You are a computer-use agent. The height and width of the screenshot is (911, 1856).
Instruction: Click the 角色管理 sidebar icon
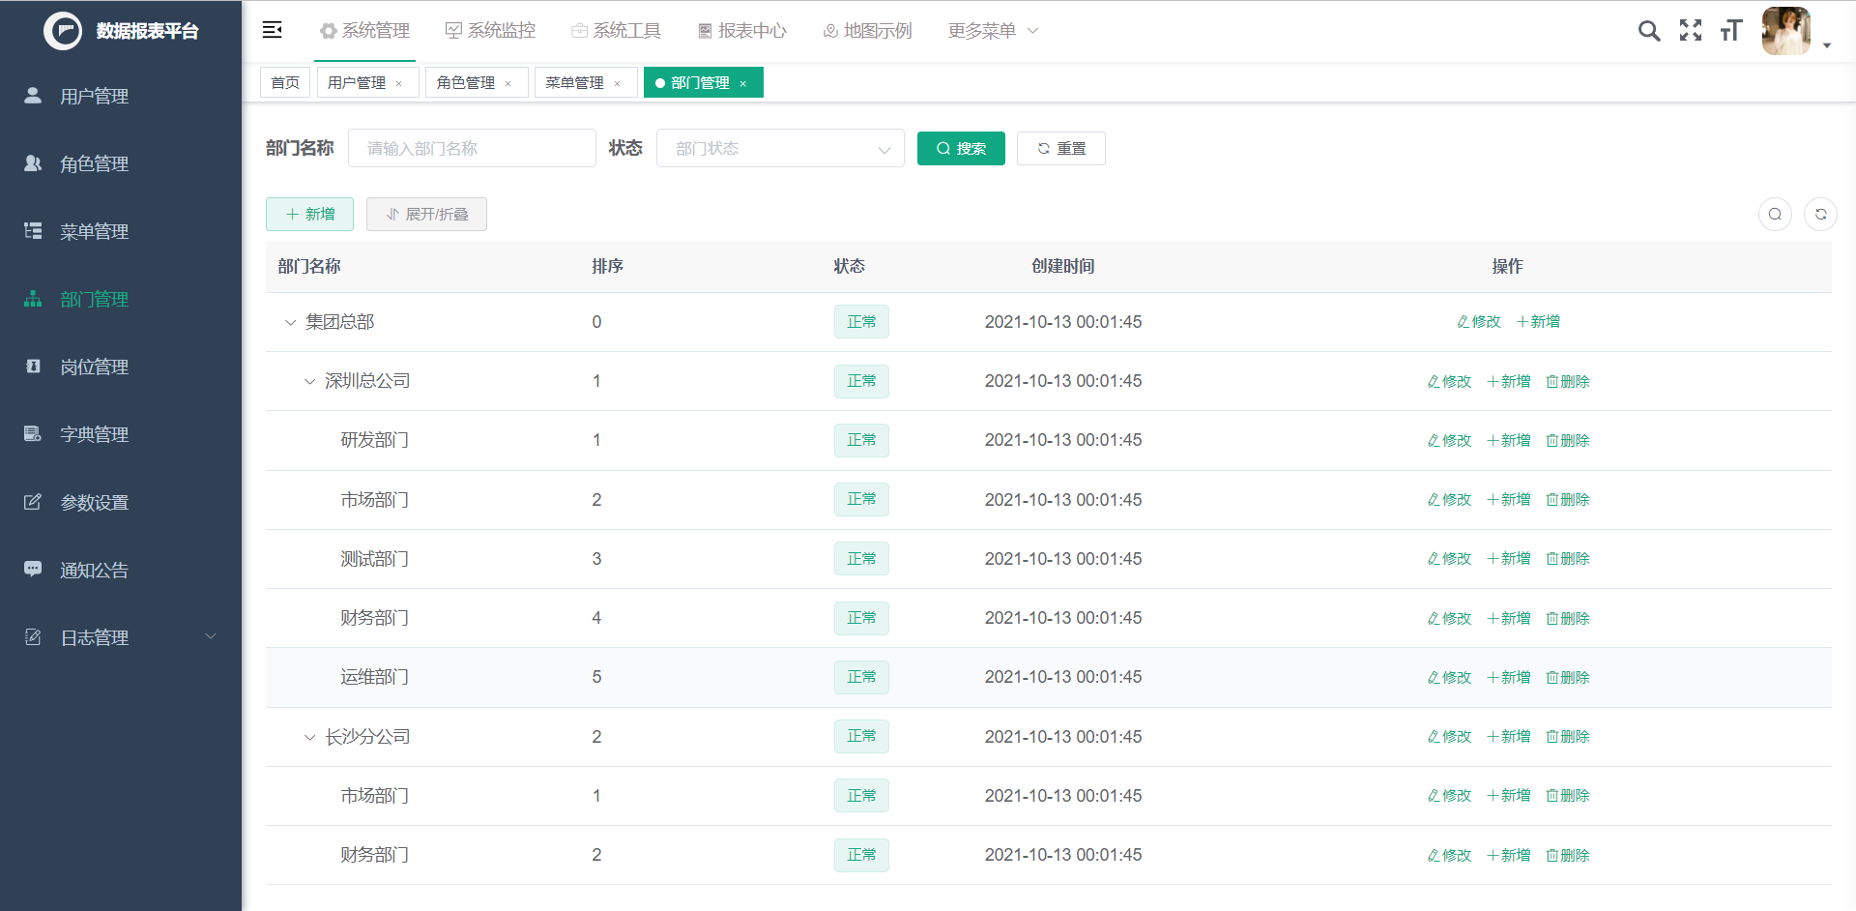click(x=32, y=162)
